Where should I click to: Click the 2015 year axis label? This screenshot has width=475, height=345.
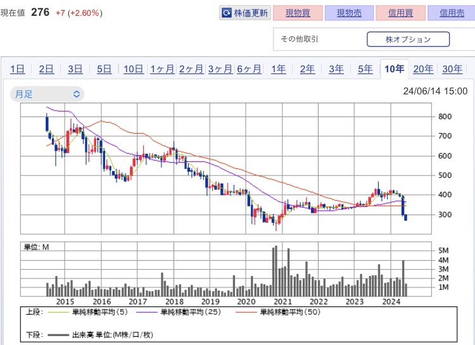point(65,302)
